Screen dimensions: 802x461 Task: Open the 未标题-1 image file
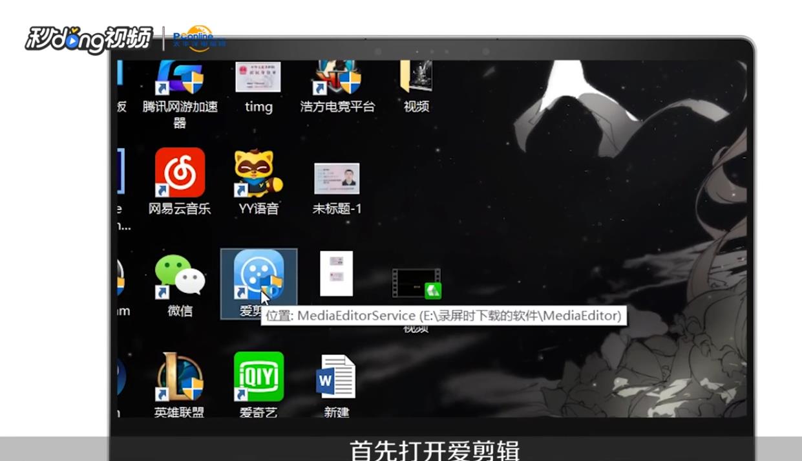(337, 178)
